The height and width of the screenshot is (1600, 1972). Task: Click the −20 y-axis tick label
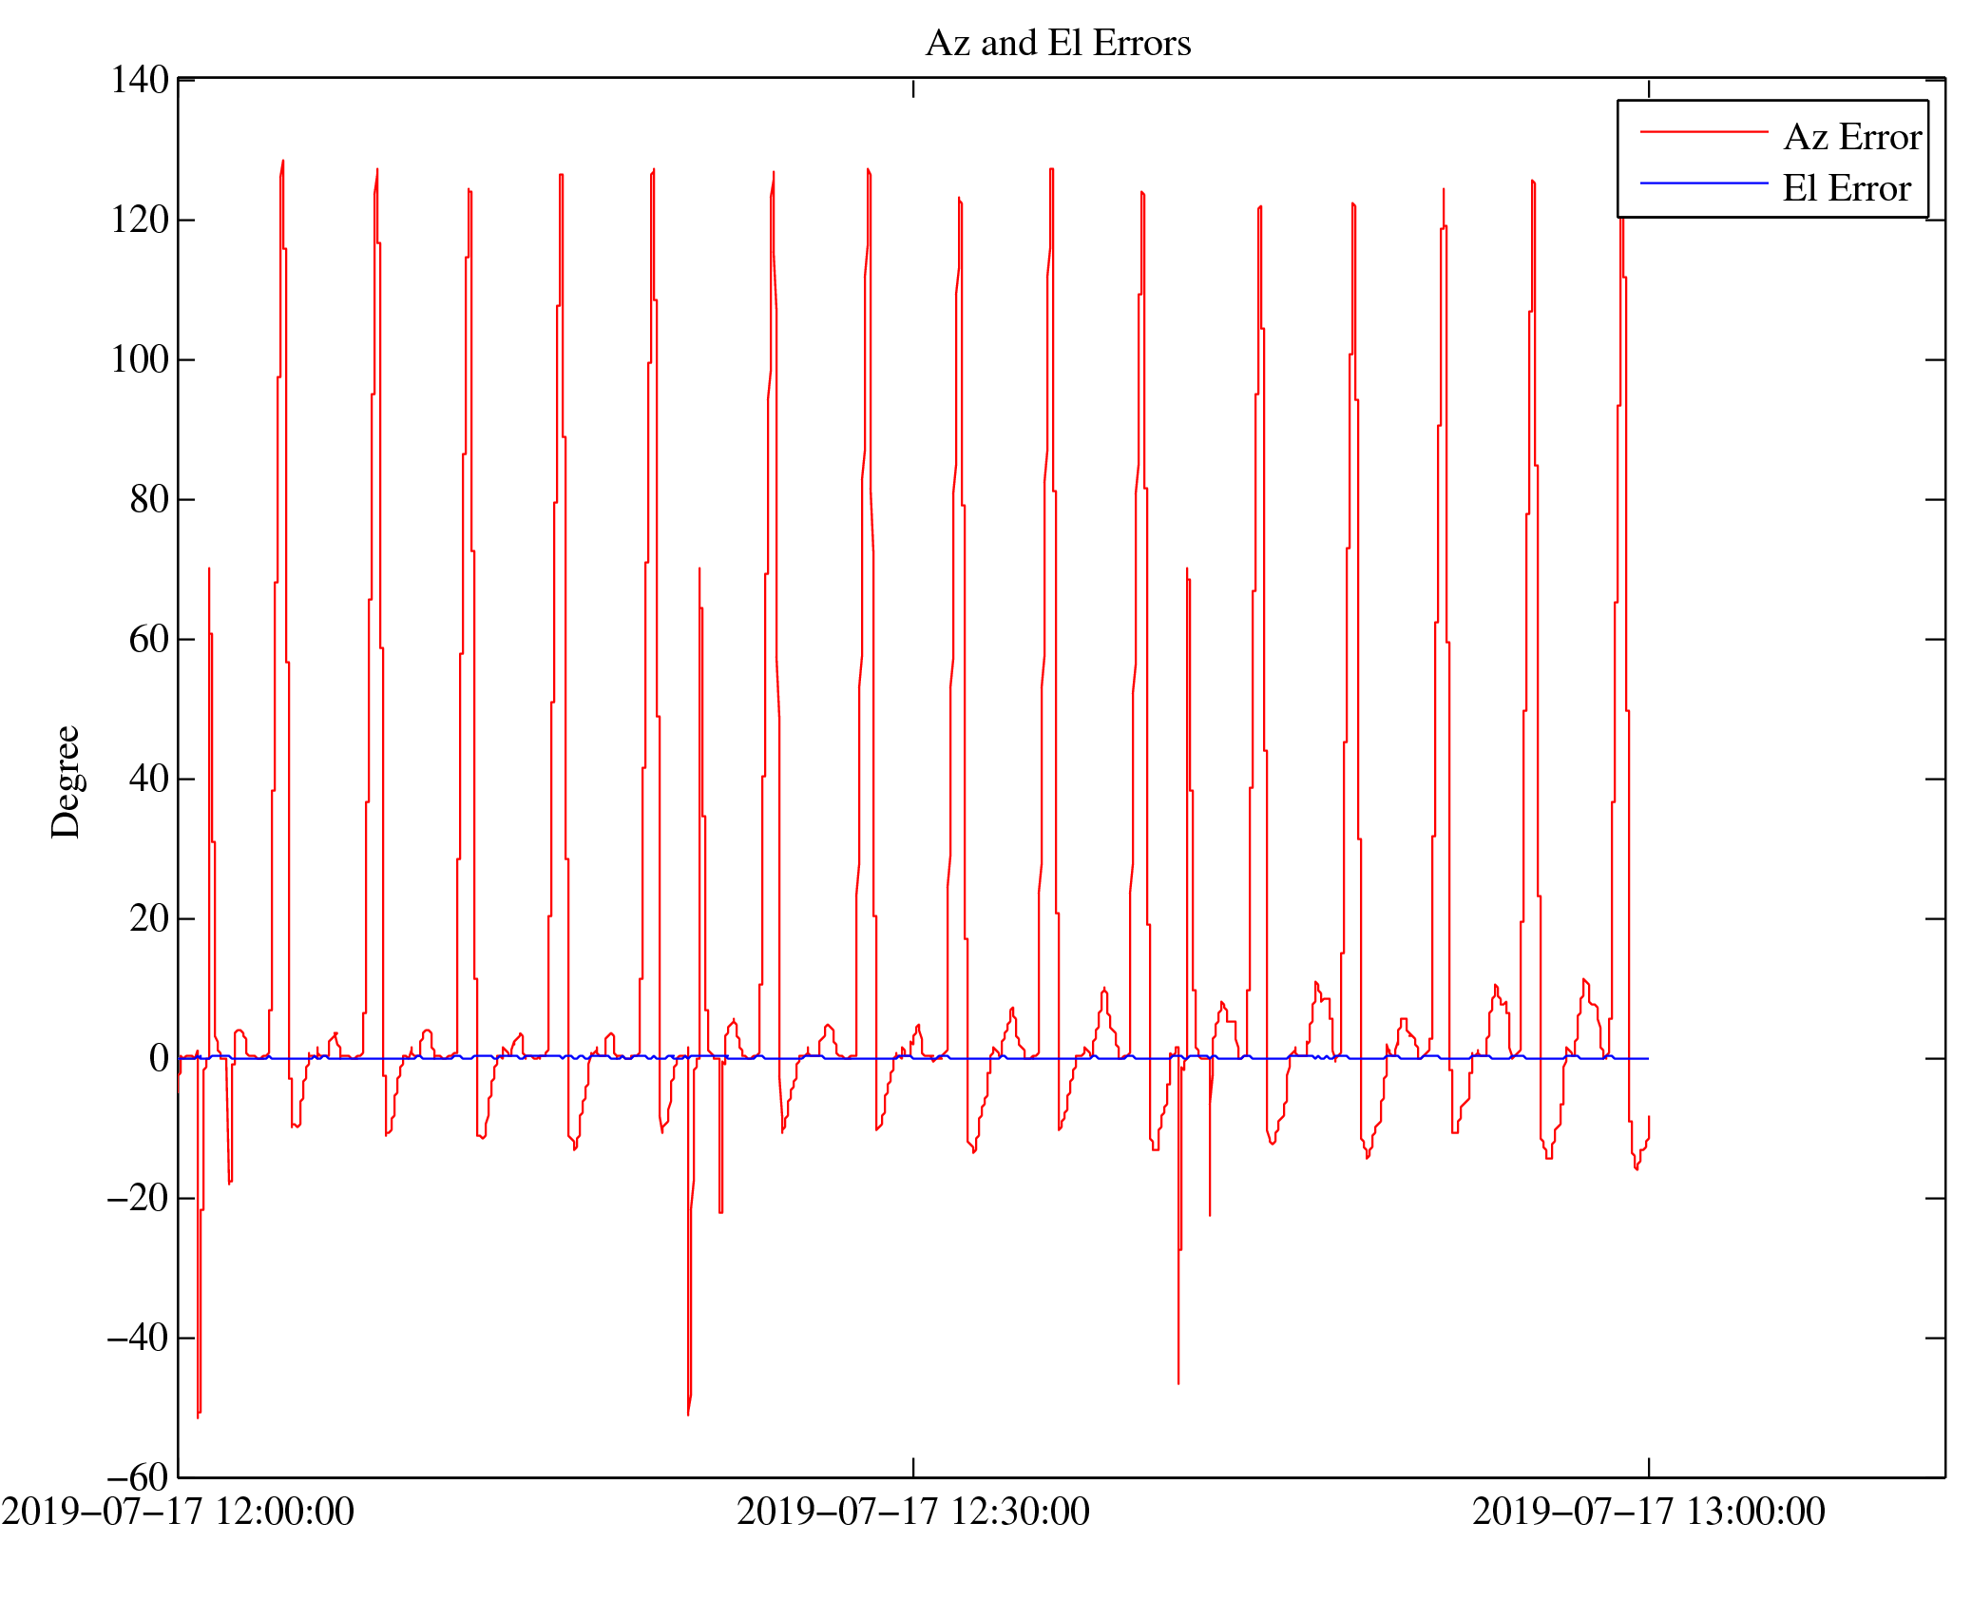tap(138, 1198)
